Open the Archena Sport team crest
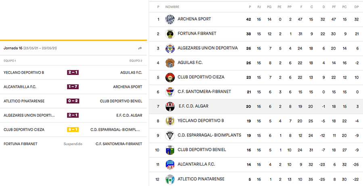 [170, 19]
